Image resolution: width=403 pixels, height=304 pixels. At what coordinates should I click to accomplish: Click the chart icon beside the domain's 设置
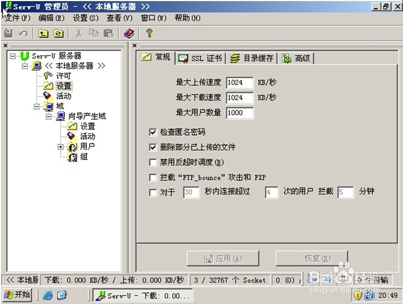[x=72, y=126]
